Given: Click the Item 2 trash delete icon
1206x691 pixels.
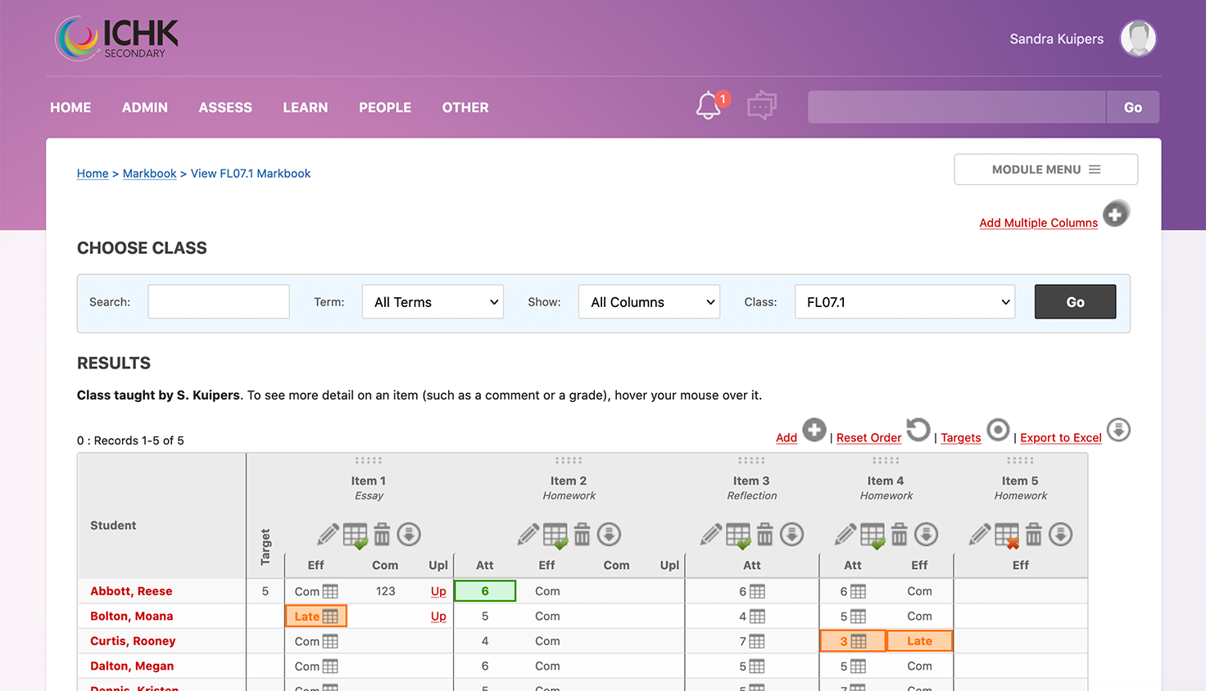Looking at the screenshot, I should [583, 535].
